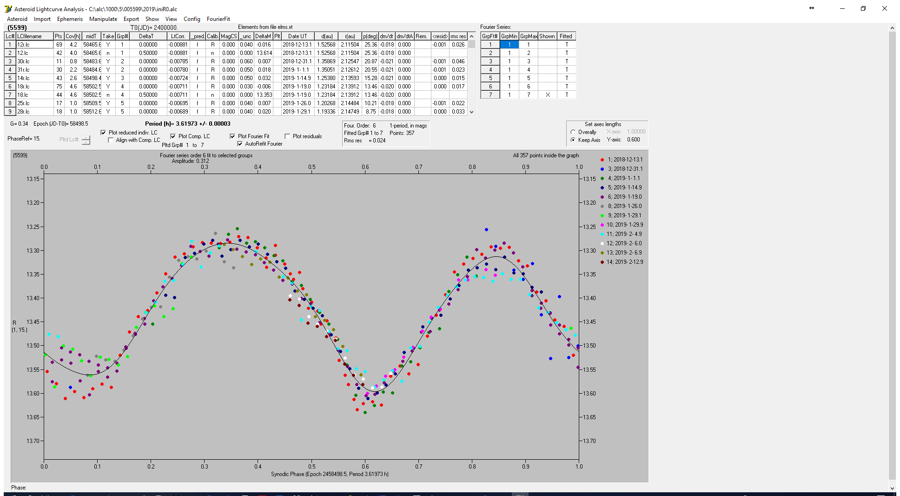
Task: Click down arrow of lightcurve table scrollbar
Action: coord(472,112)
